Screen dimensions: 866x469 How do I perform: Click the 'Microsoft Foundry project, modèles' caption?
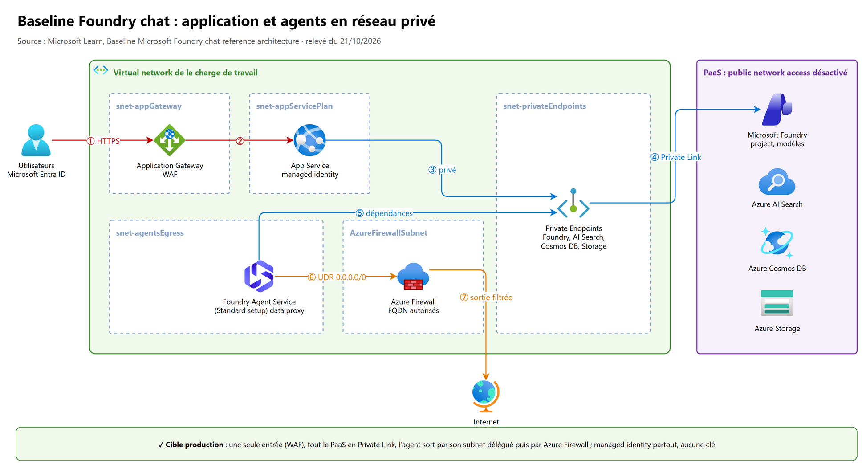click(x=777, y=139)
